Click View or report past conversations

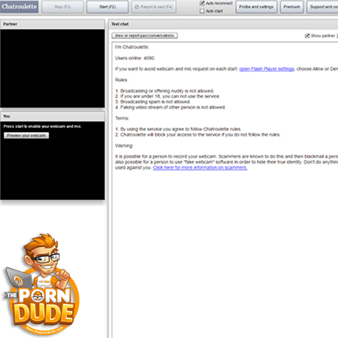145,36
